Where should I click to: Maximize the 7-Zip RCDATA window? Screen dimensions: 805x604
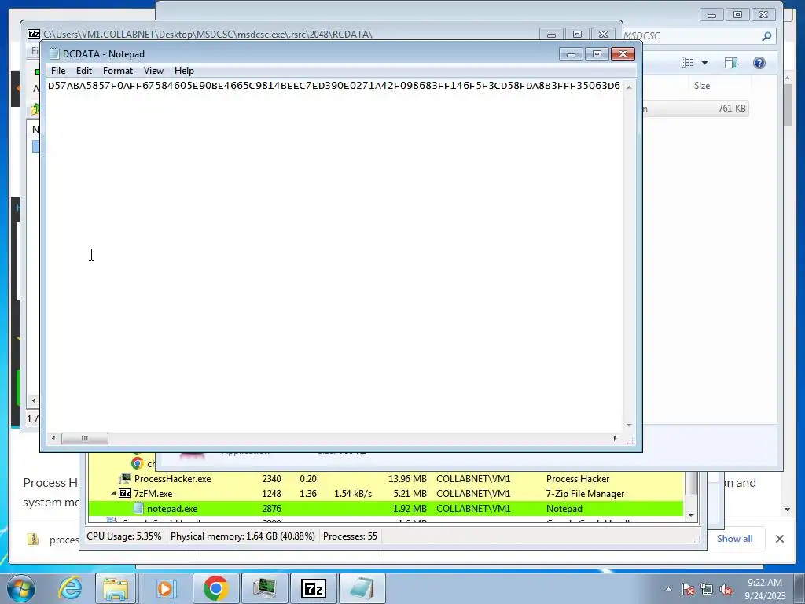coord(577,35)
